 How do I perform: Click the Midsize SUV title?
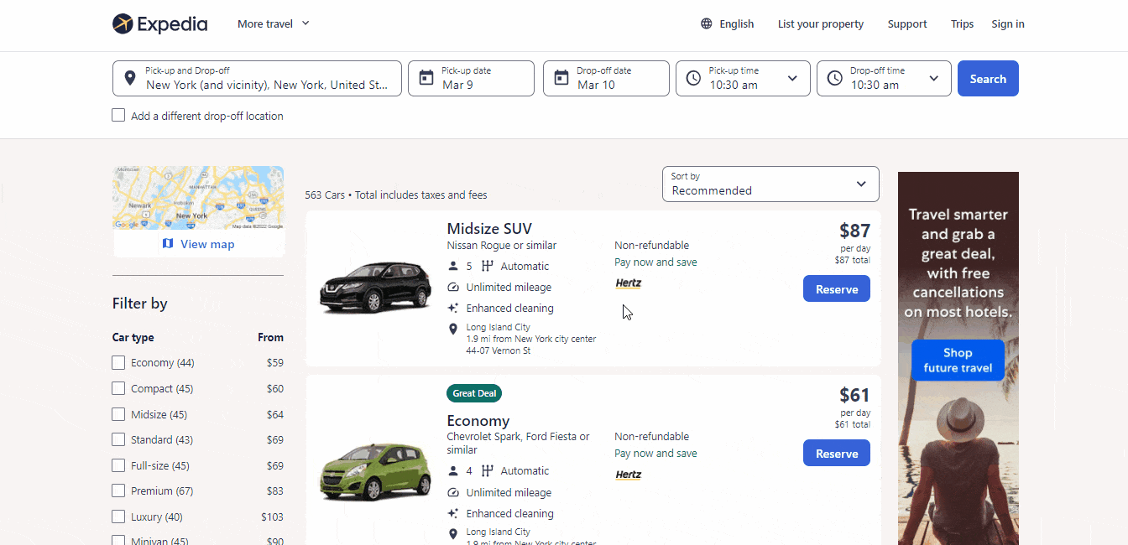[489, 228]
